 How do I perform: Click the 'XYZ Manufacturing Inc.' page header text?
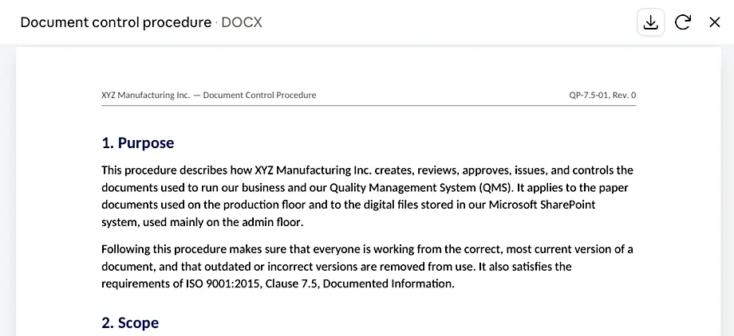[x=145, y=96]
